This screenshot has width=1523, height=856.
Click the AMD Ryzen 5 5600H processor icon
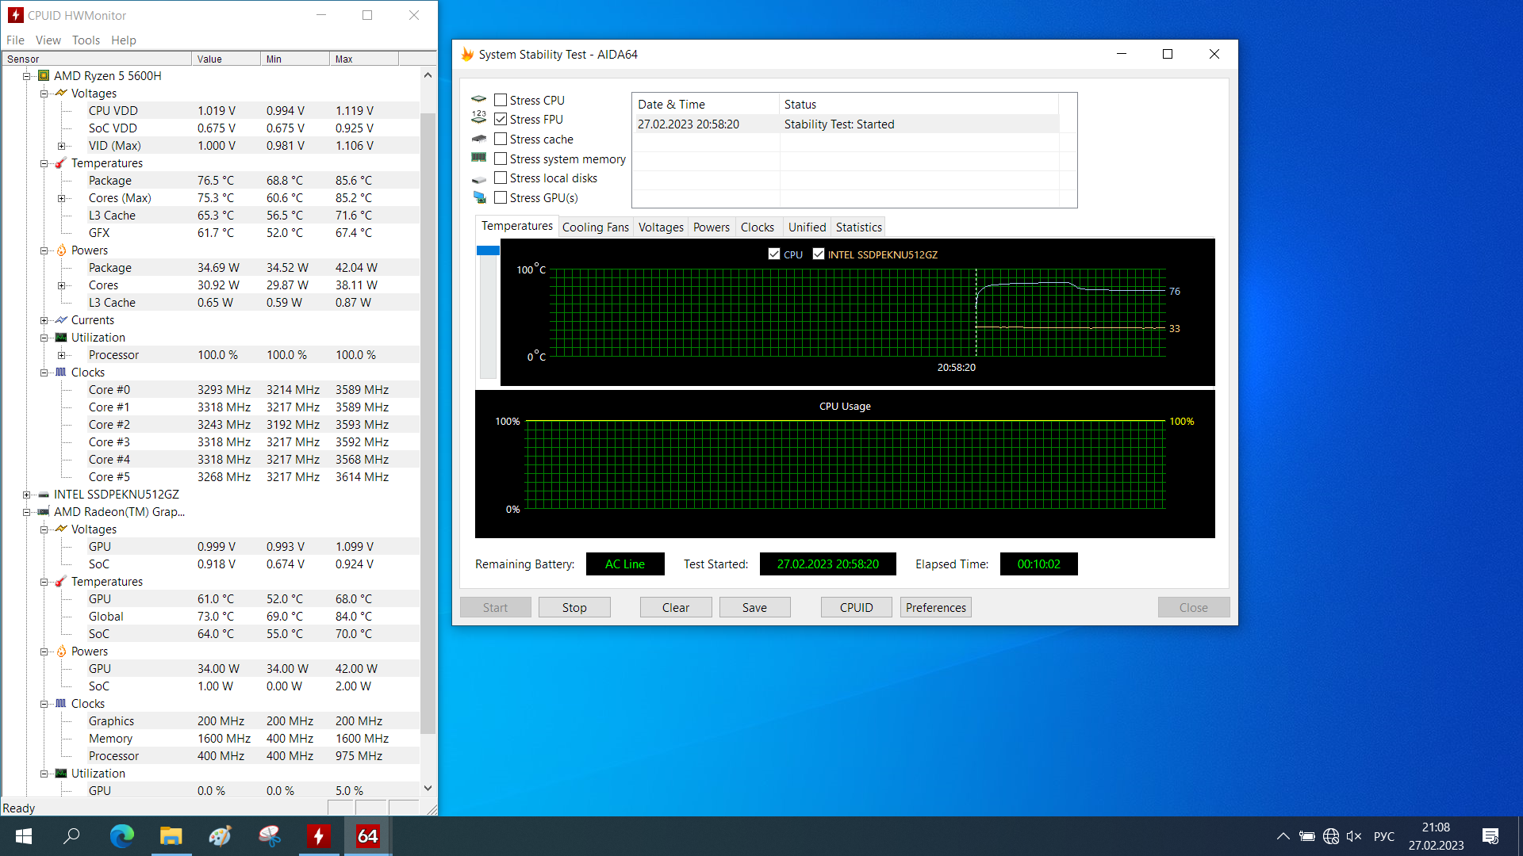click(44, 76)
